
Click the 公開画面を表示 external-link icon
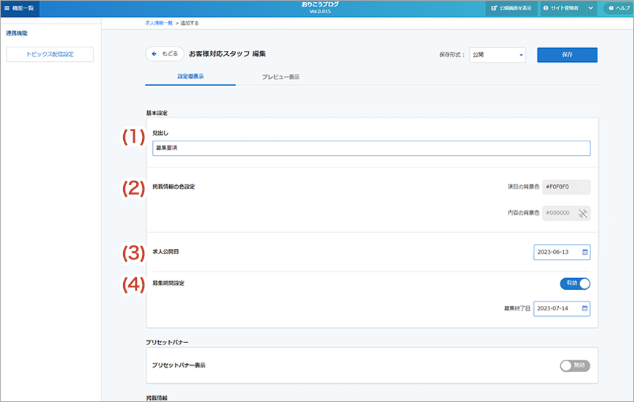[493, 8]
